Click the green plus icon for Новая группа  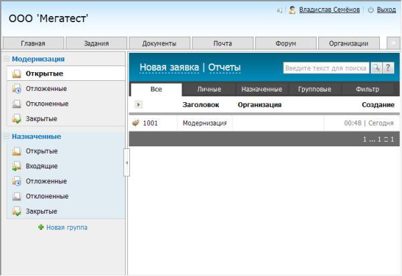tap(41, 227)
